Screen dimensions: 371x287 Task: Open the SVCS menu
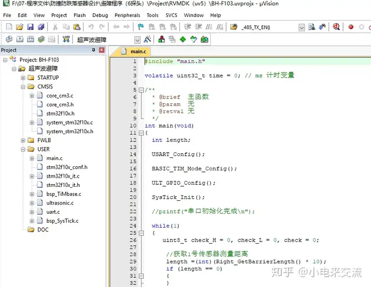(171, 15)
